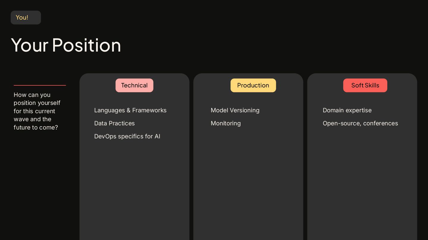
Task: Select the "Your Position" slide title
Action: pyautogui.click(x=66, y=45)
